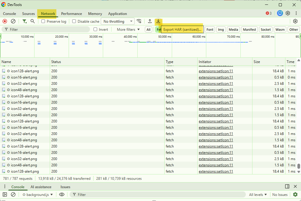
Task: Show console sidebar icon
Action: click(5, 194)
